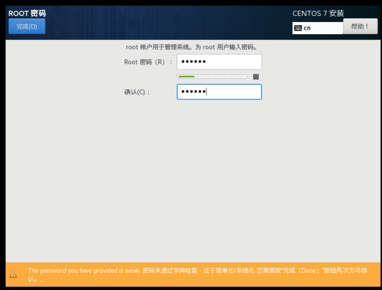382x290 pixels.
Task: Click the 确认(C) field label
Action: (137, 92)
